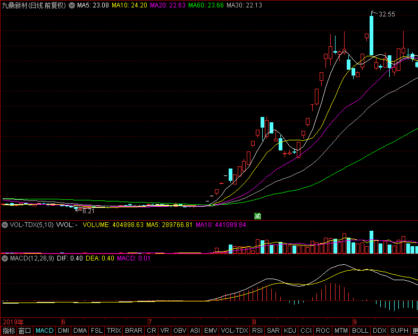Open the main chart indicator dropdown arrow
This screenshot has width=418, height=336.
[72, 5]
